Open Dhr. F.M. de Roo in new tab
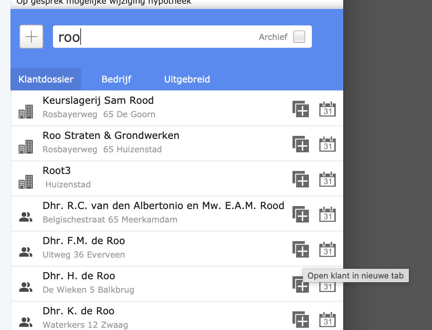Image resolution: width=432 pixels, height=330 pixels. point(300,249)
